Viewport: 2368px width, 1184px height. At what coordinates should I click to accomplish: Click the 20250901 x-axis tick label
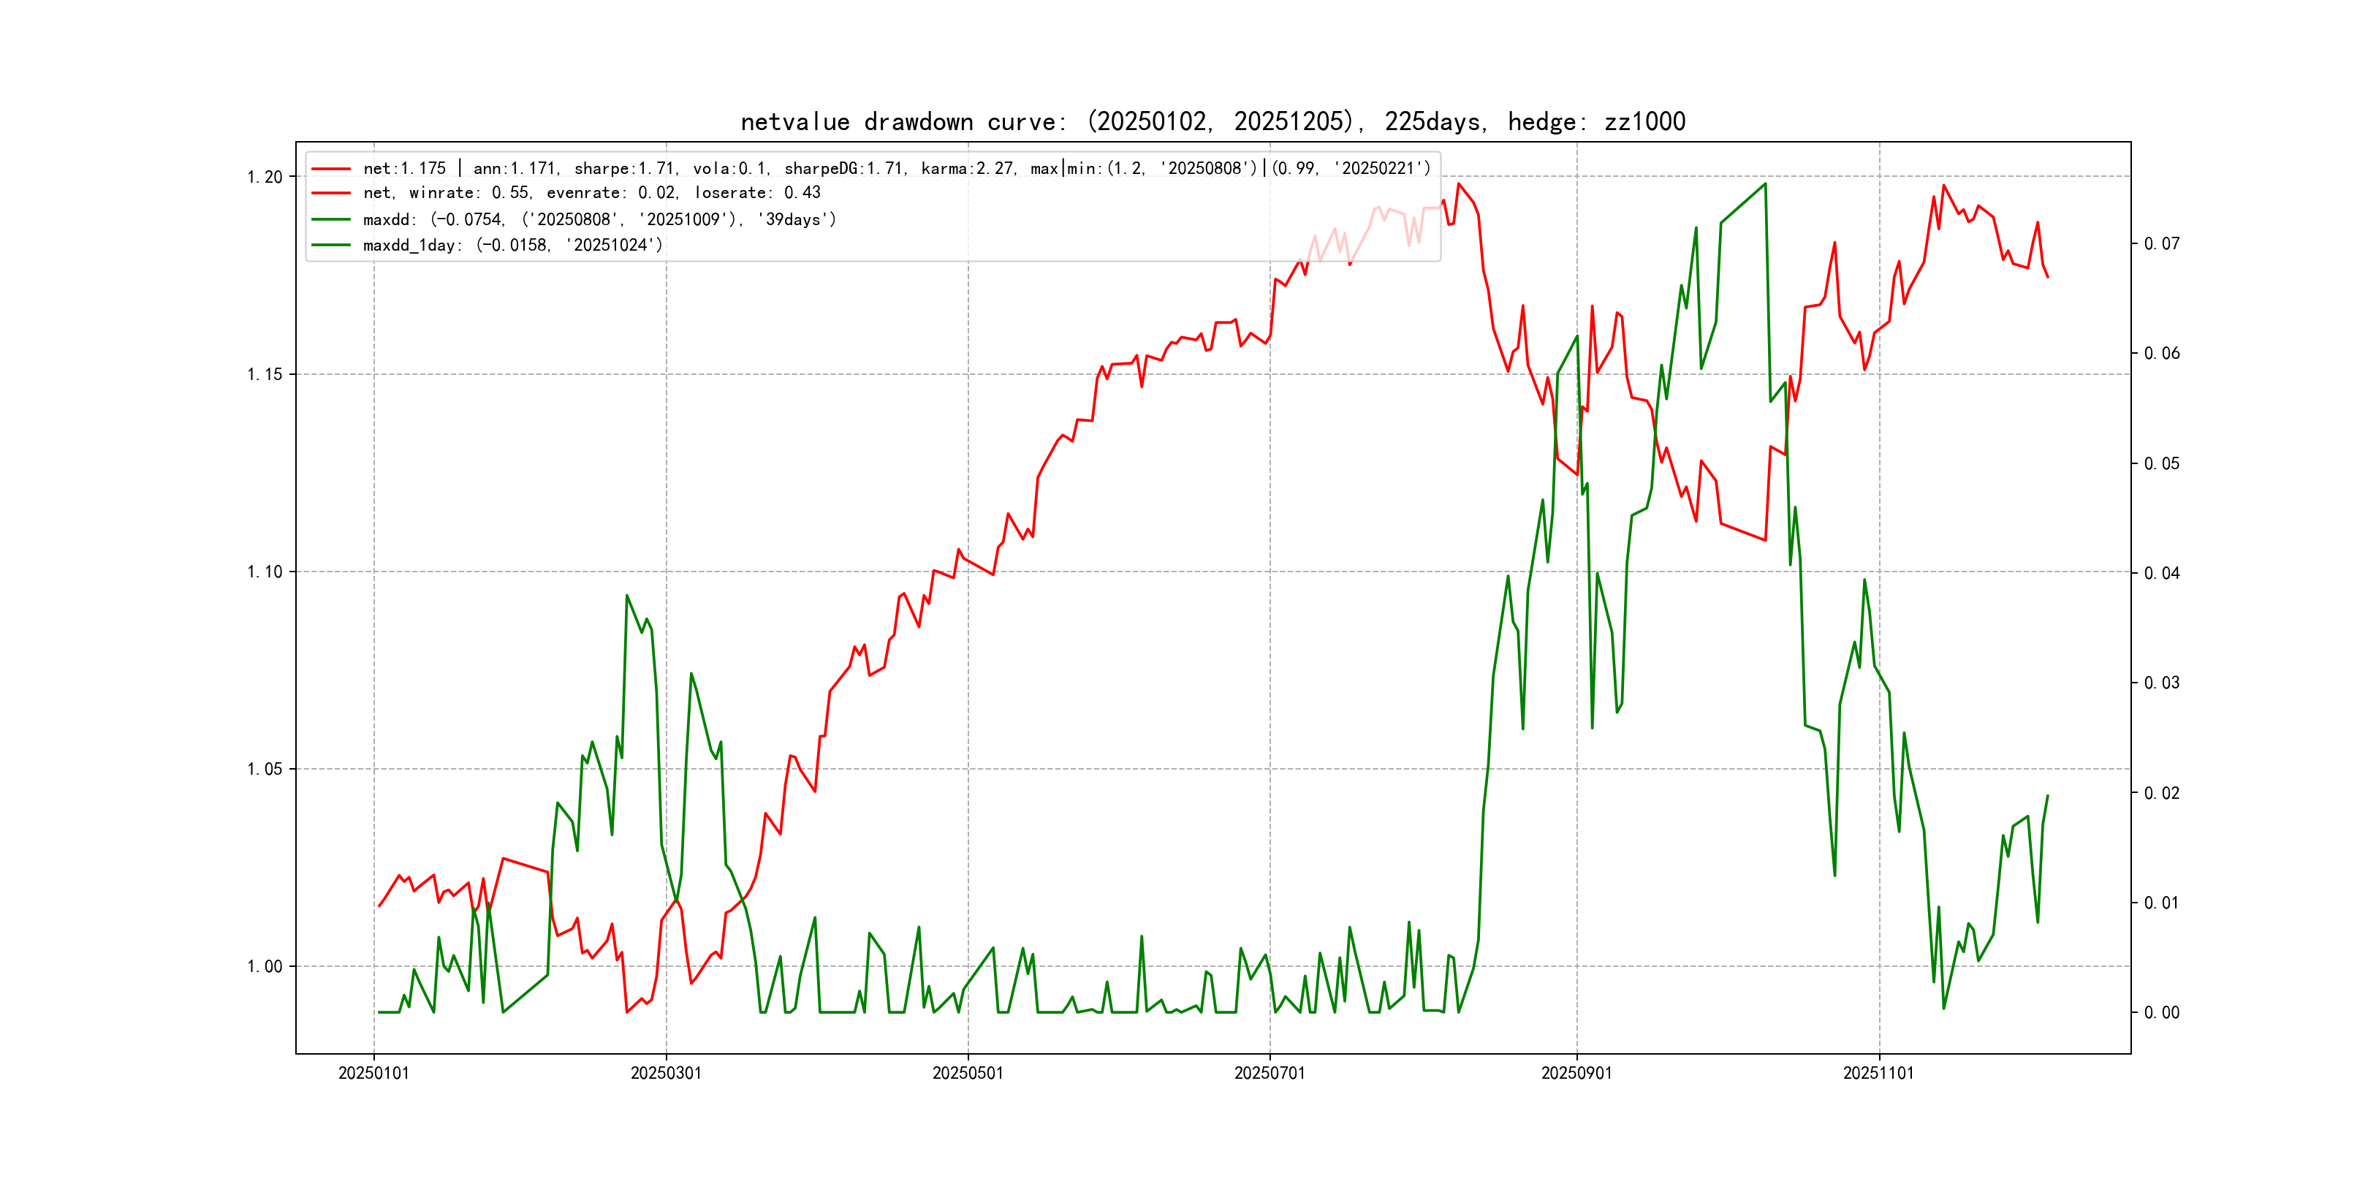coord(1576,1073)
